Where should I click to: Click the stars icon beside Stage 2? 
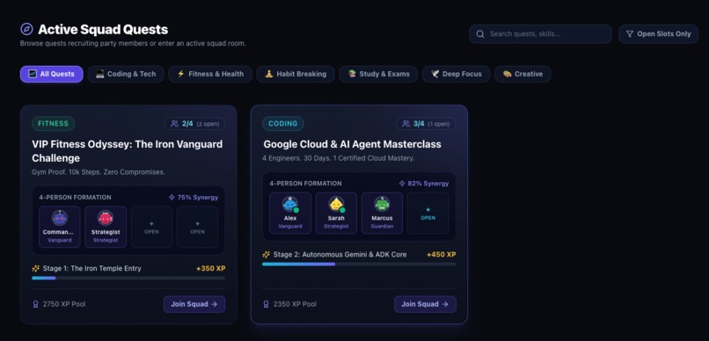[x=267, y=255]
